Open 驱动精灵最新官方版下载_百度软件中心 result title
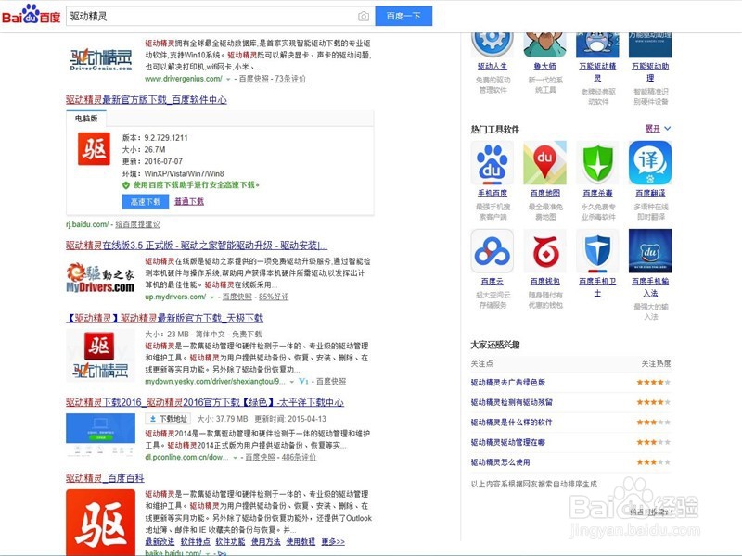The width and height of the screenshot is (742, 556). point(147,100)
